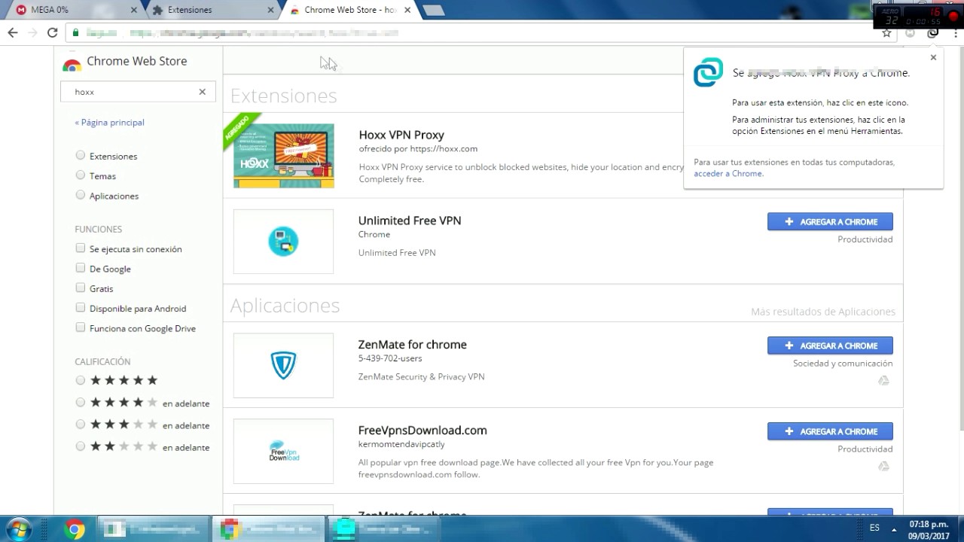The width and height of the screenshot is (964, 542).
Task: Open ZenMate shield icon
Action: click(283, 365)
